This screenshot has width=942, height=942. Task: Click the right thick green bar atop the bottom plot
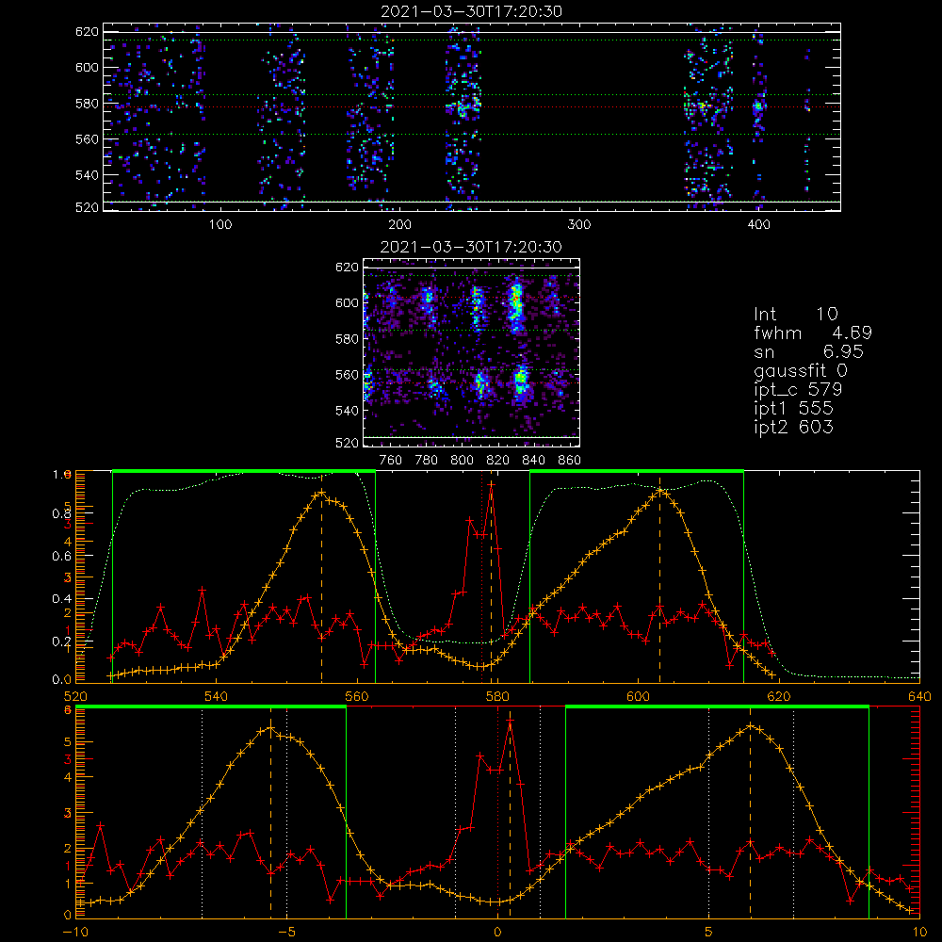717,706
